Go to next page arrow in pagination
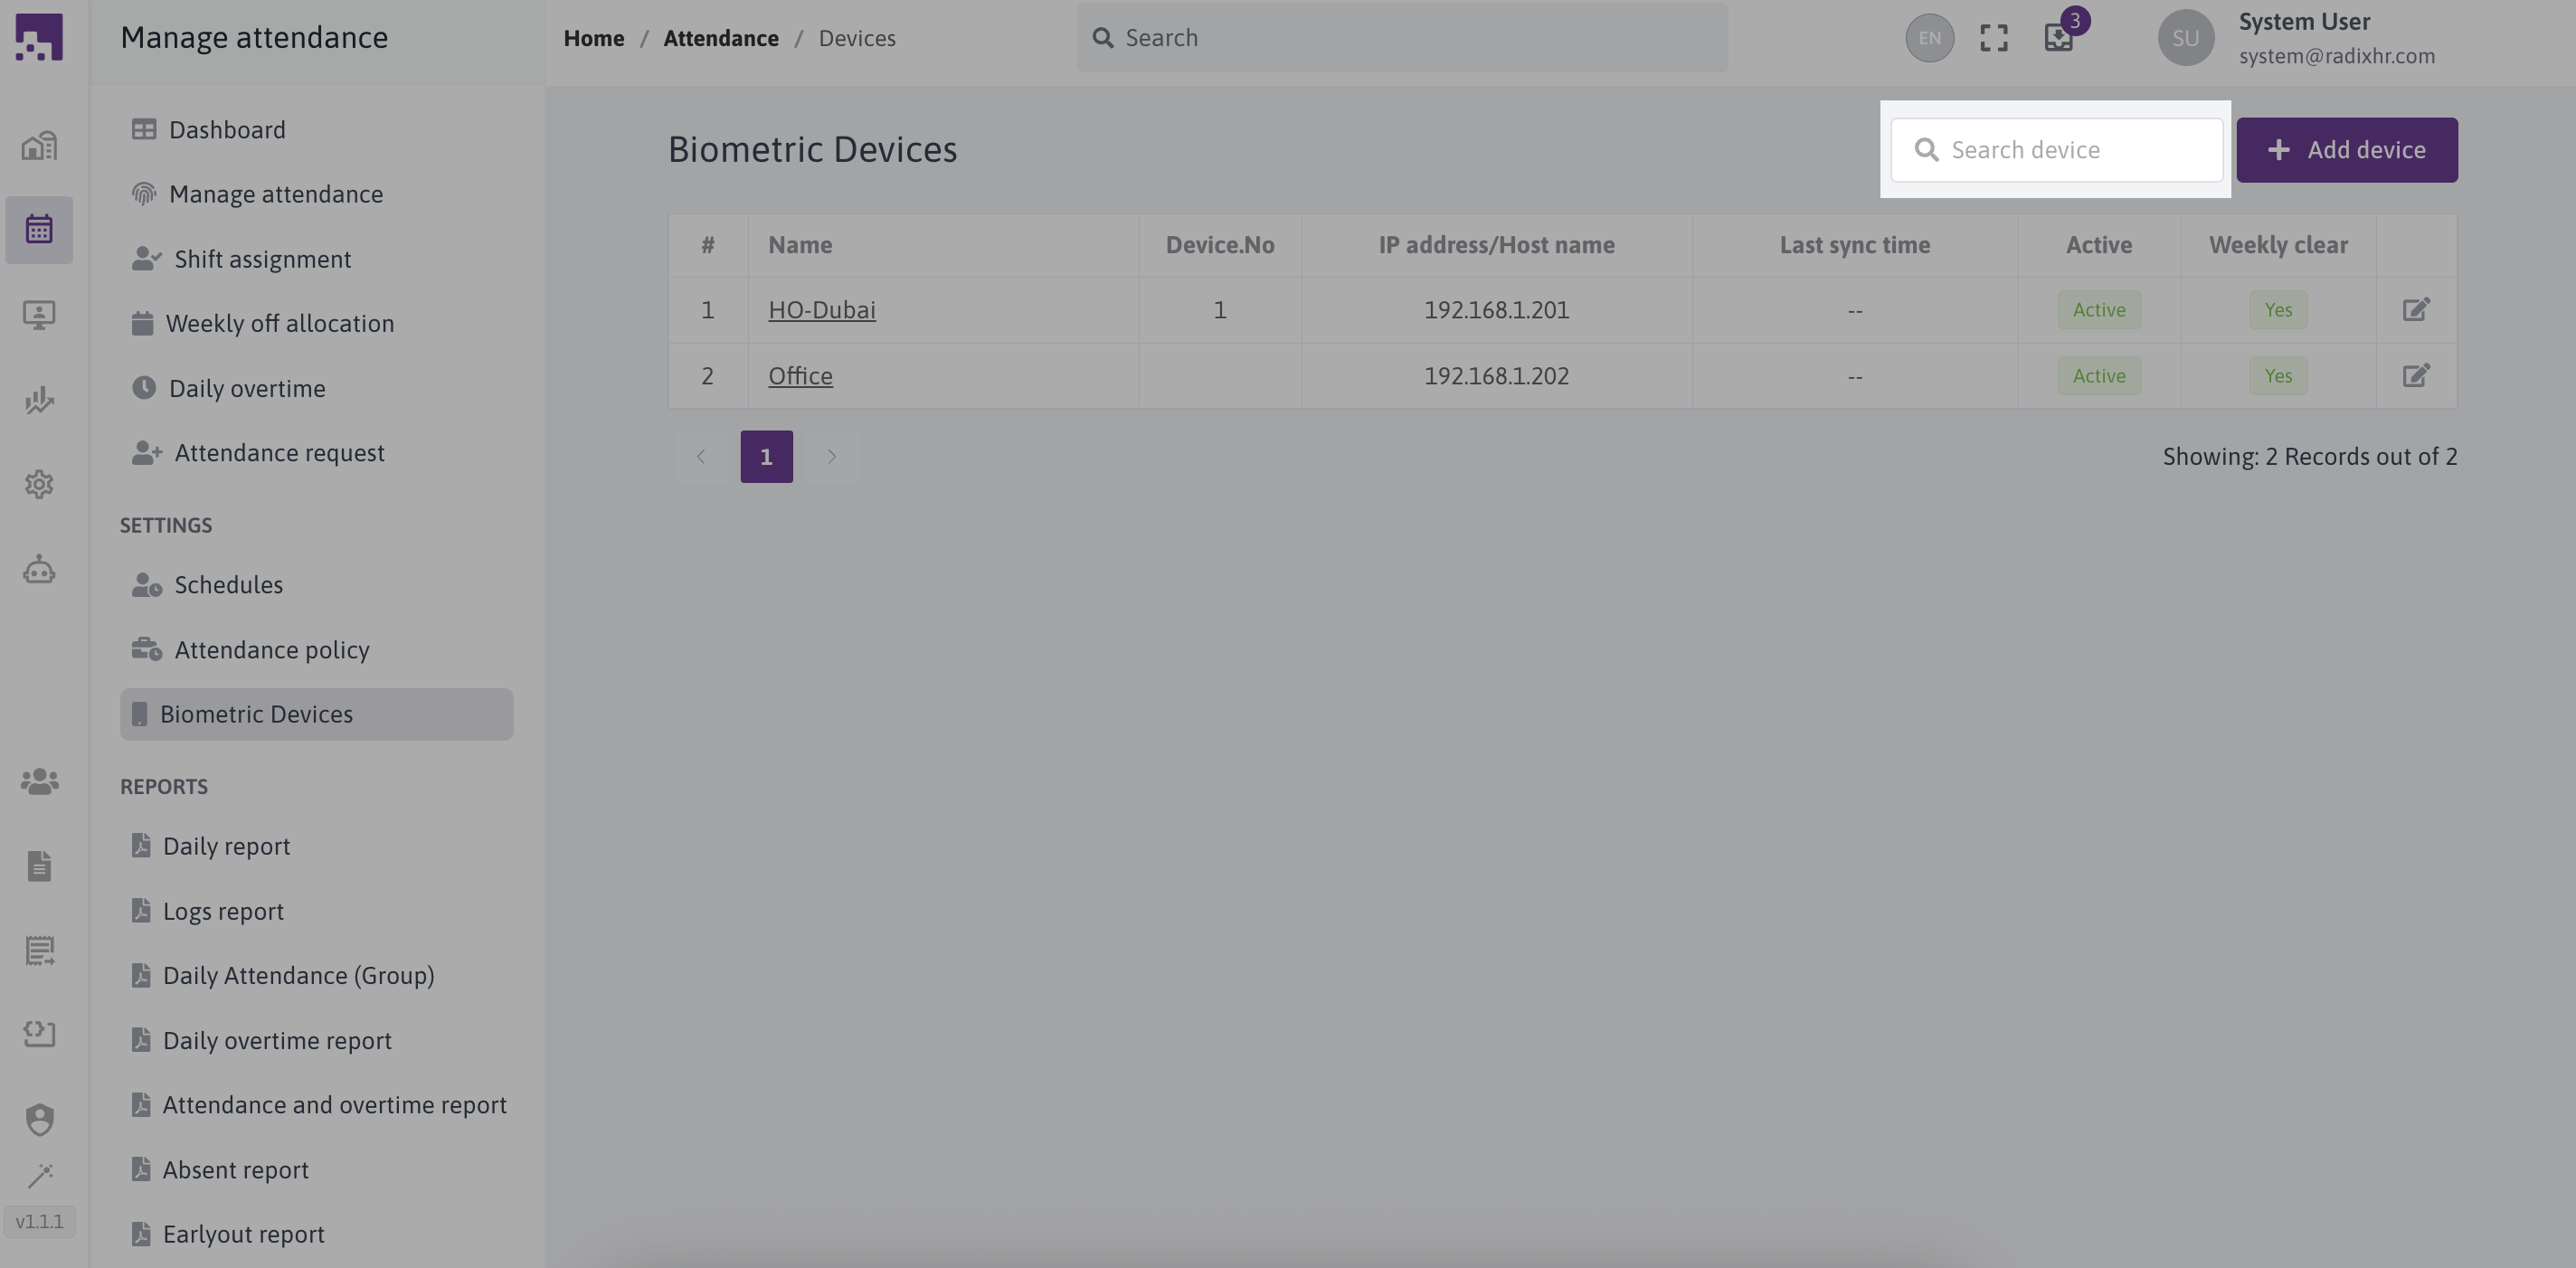This screenshot has width=2576, height=1268. click(x=831, y=457)
